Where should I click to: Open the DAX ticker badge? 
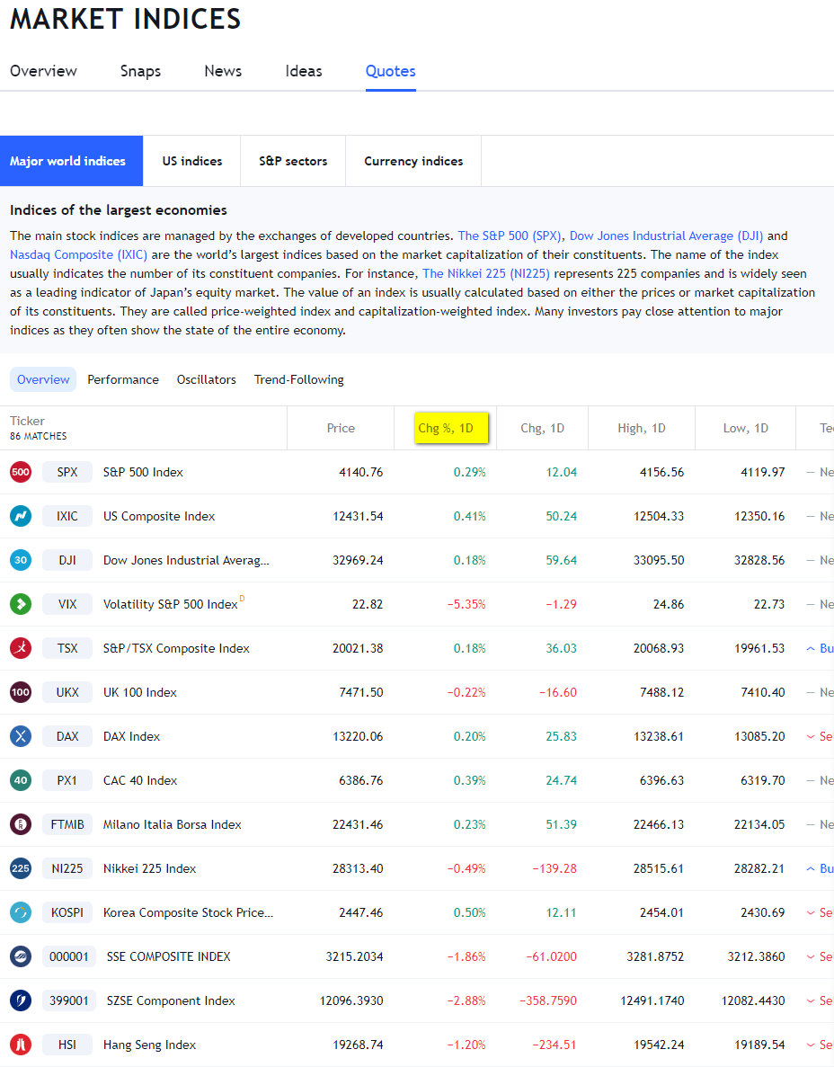pyautogui.click(x=67, y=736)
